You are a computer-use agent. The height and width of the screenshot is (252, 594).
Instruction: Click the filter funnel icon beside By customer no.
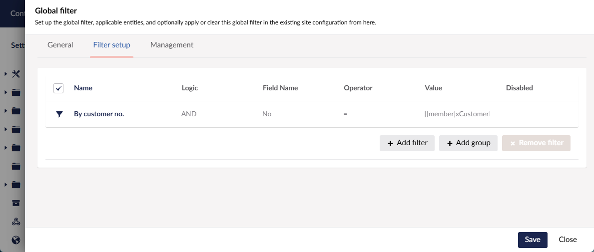pos(59,114)
